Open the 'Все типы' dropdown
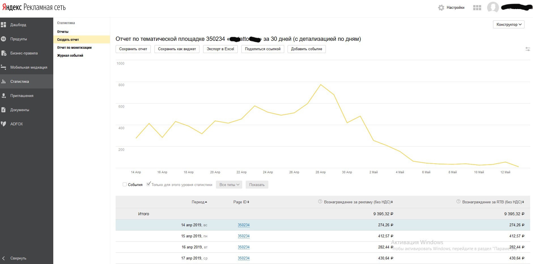The width and height of the screenshot is (533, 264). (229, 185)
